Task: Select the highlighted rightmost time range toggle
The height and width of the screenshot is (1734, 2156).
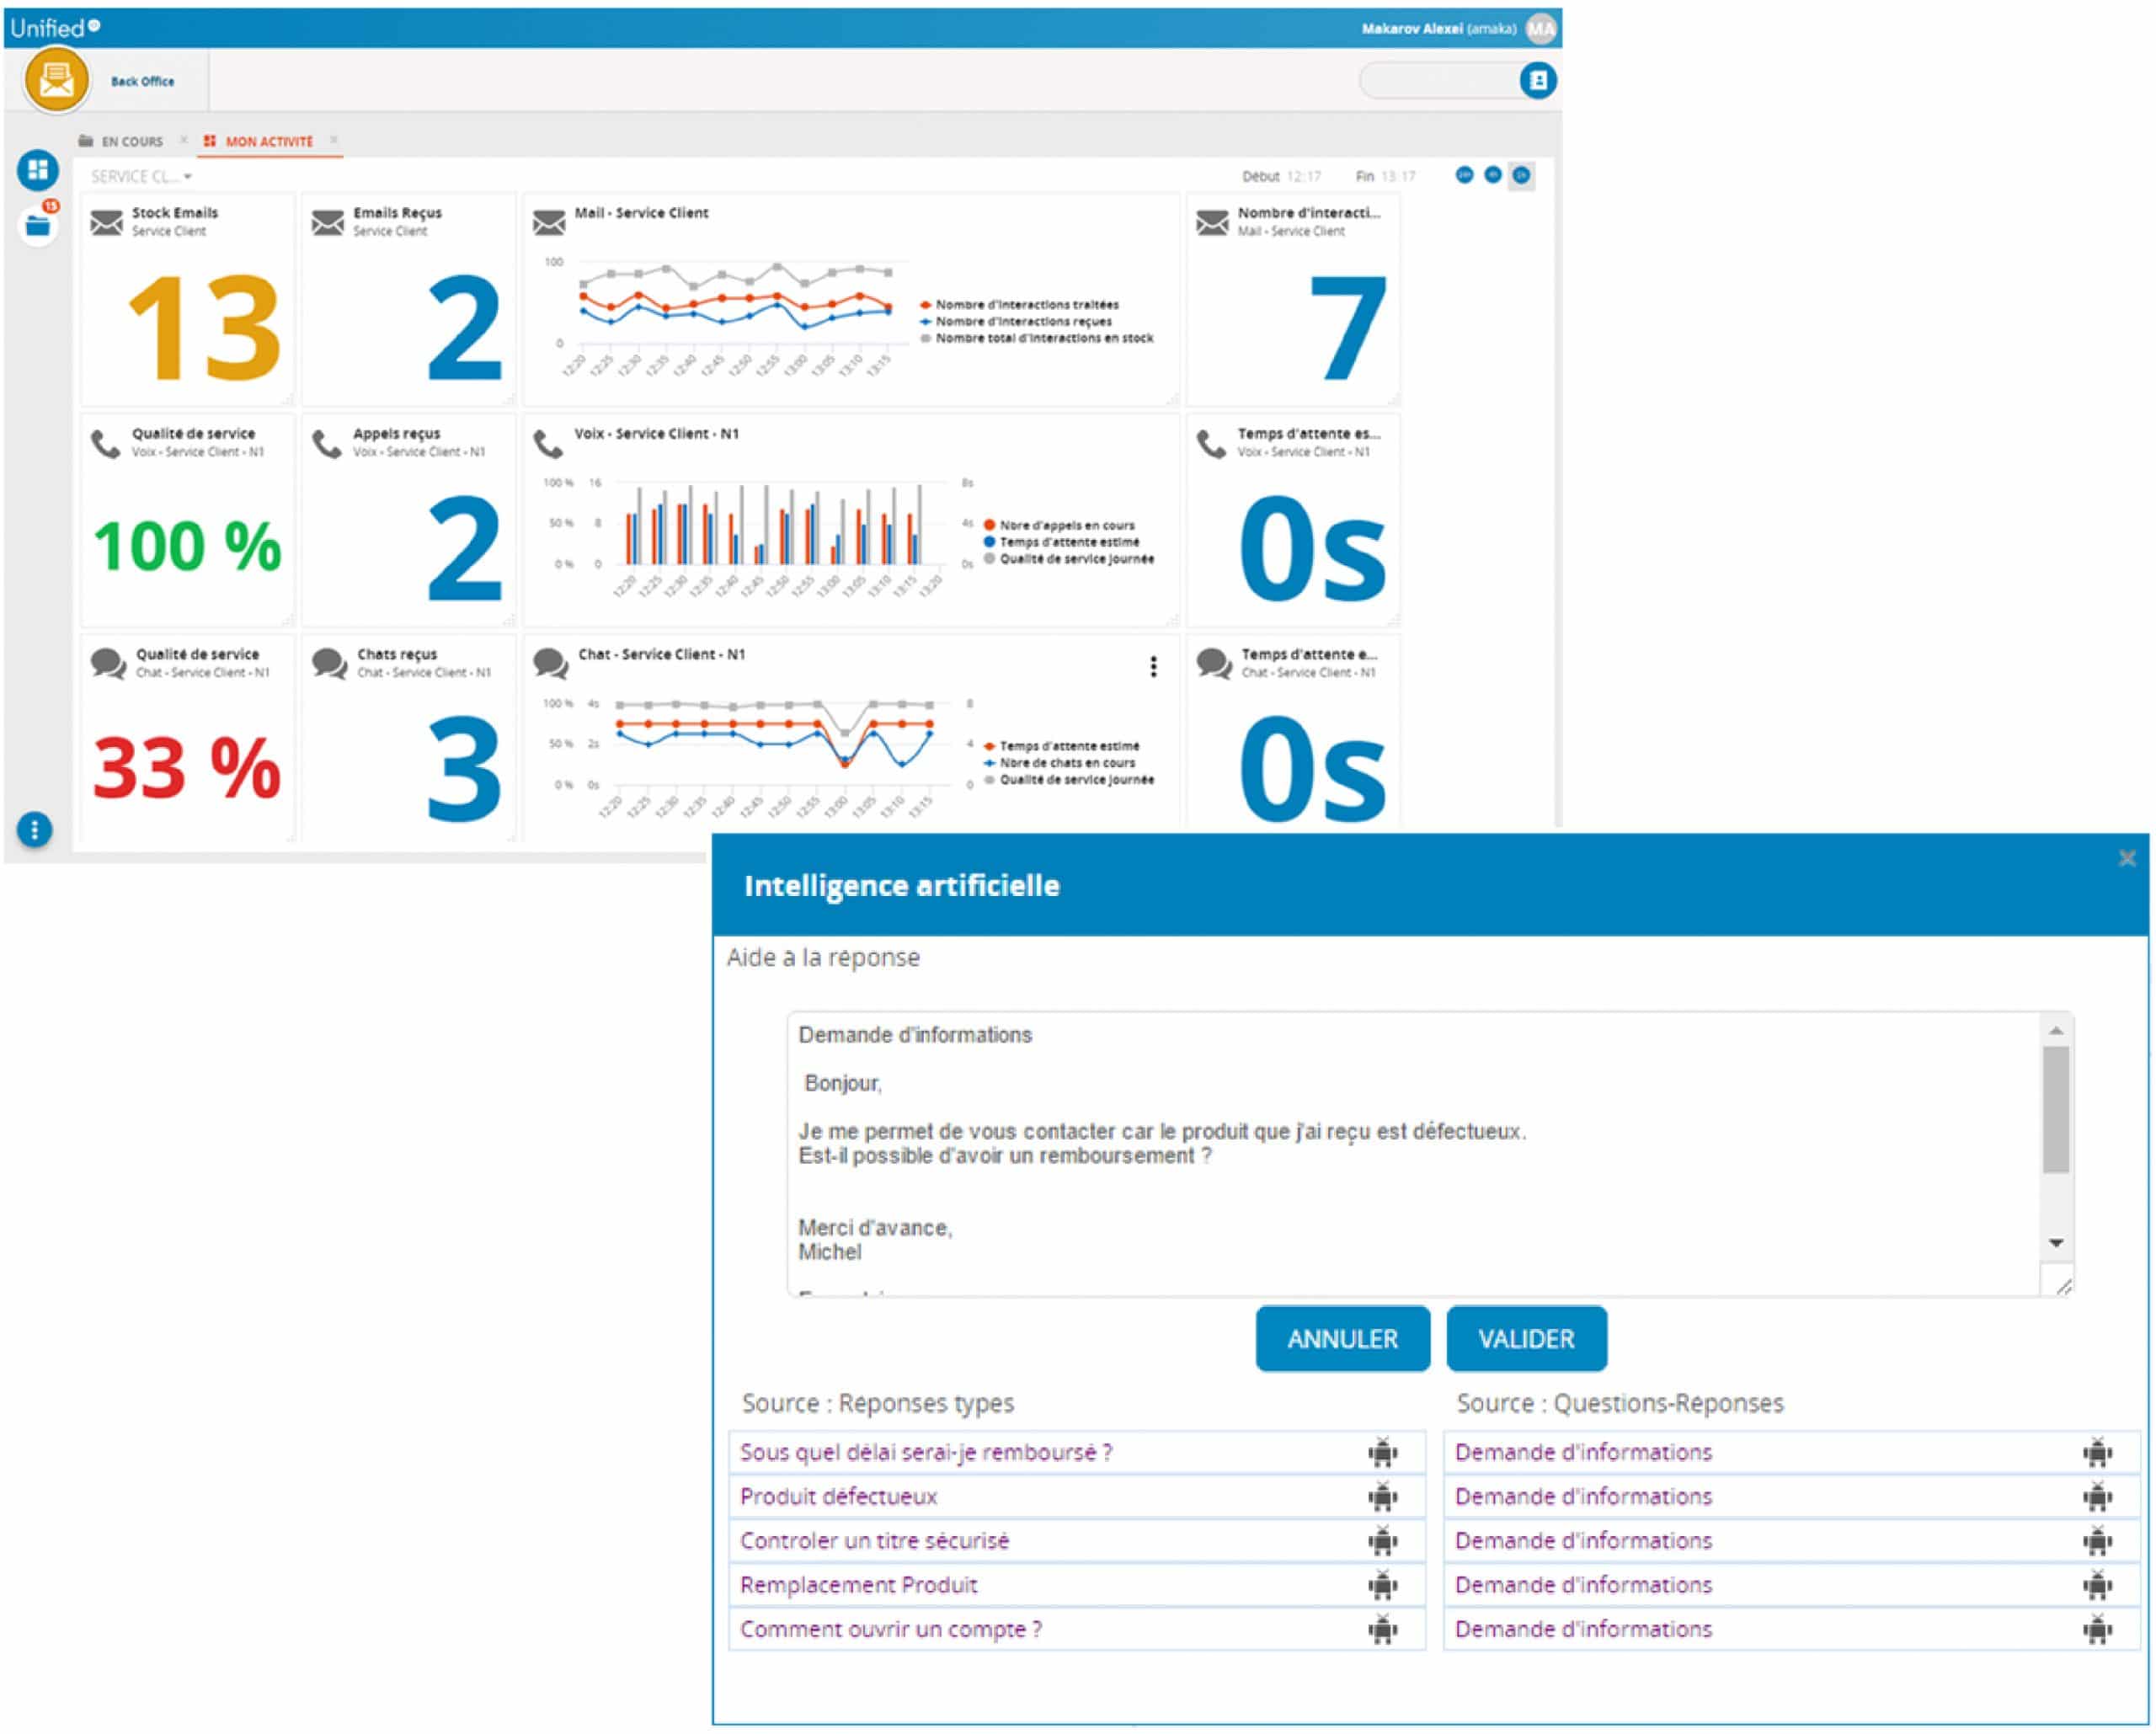Action: 1521,176
